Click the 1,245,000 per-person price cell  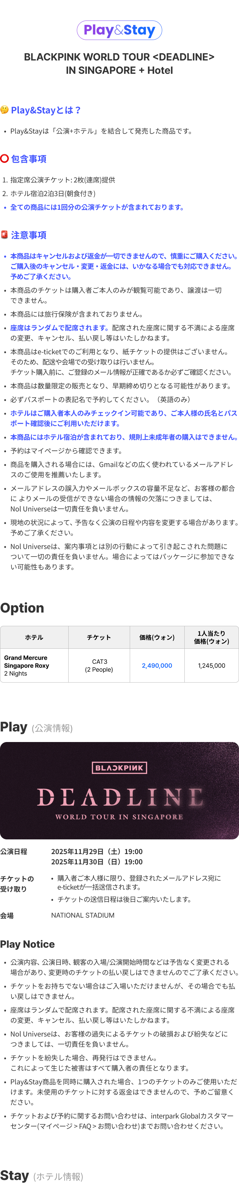coord(212,665)
